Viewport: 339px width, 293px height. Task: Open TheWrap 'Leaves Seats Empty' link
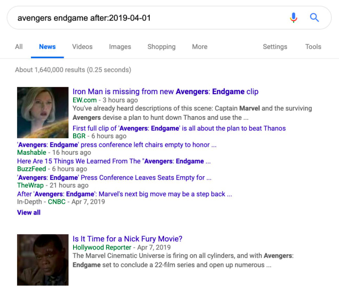pyautogui.click(x=114, y=178)
